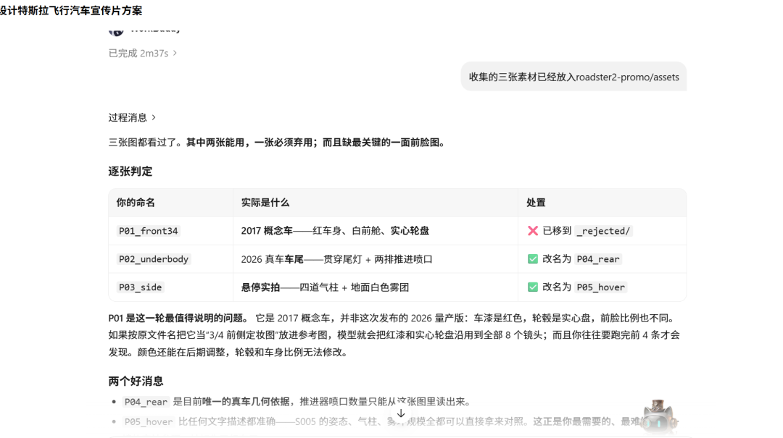Image resolution: width=783 pixels, height=438 pixels.
Task: Expand the 已完成 2m37s status chevron
Action: (x=175, y=53)
